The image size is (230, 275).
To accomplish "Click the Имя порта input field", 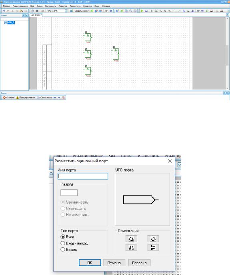I will pos(83,176).
